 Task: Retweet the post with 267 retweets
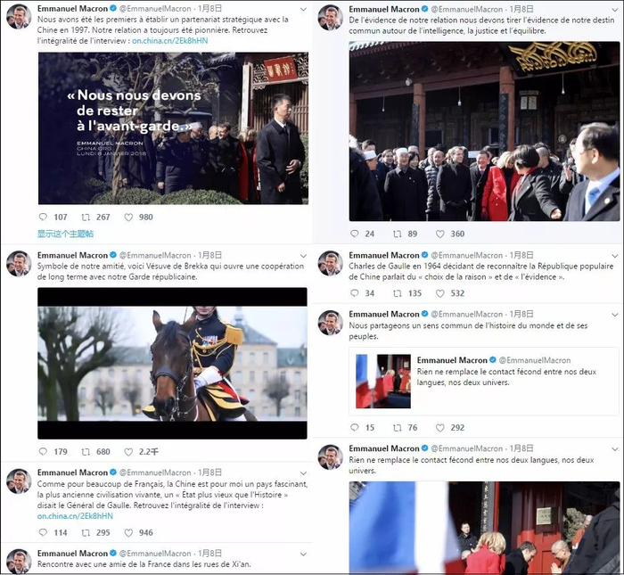point(86,217)
